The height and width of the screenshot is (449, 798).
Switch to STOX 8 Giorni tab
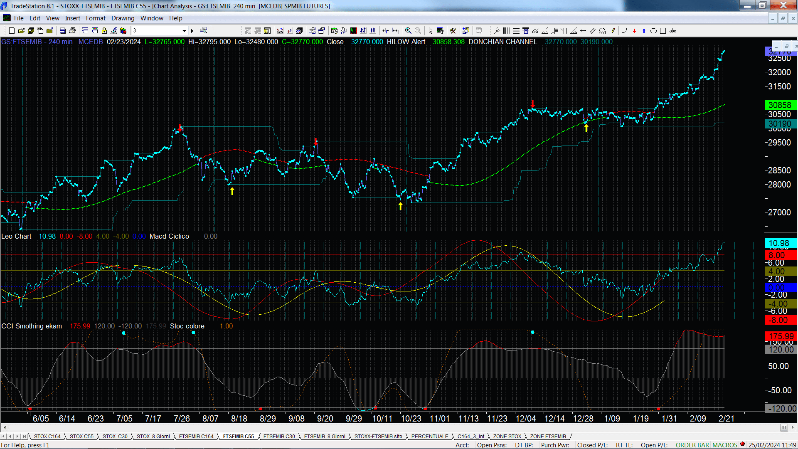(x=153, y=436)
